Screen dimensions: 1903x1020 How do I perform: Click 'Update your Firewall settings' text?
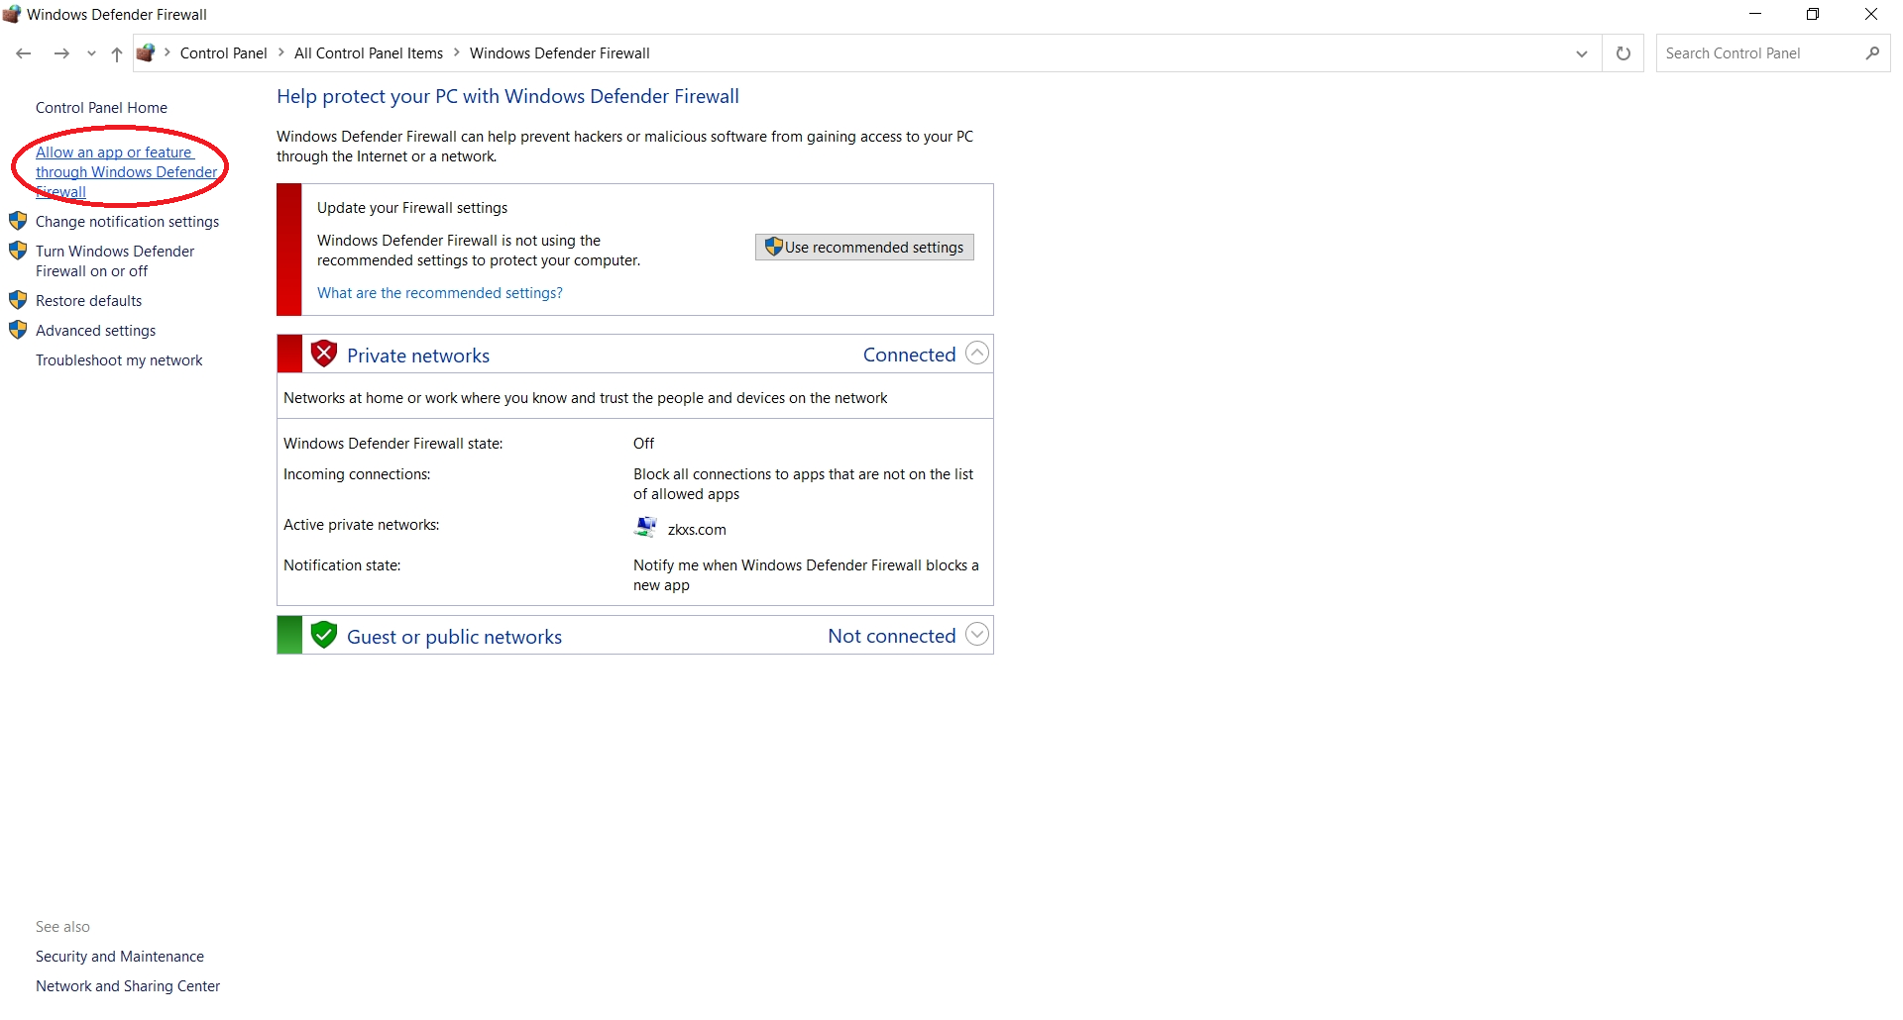412,208
